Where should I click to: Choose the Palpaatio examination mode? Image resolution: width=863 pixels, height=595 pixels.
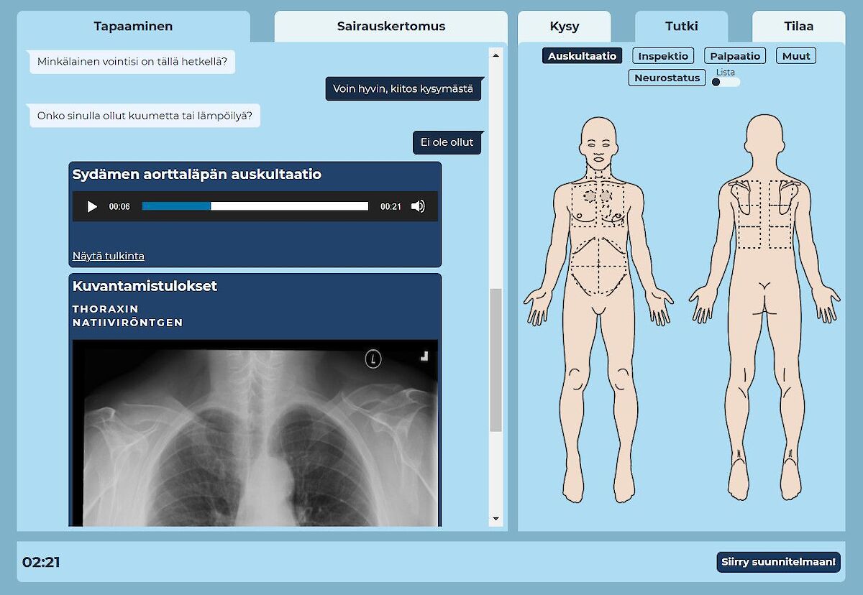coord(735,56)
